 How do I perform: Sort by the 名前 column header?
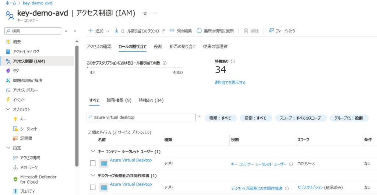(102, 139)
